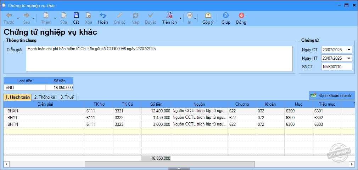Click amount cell 1.450.000

[x=156, y=117]
